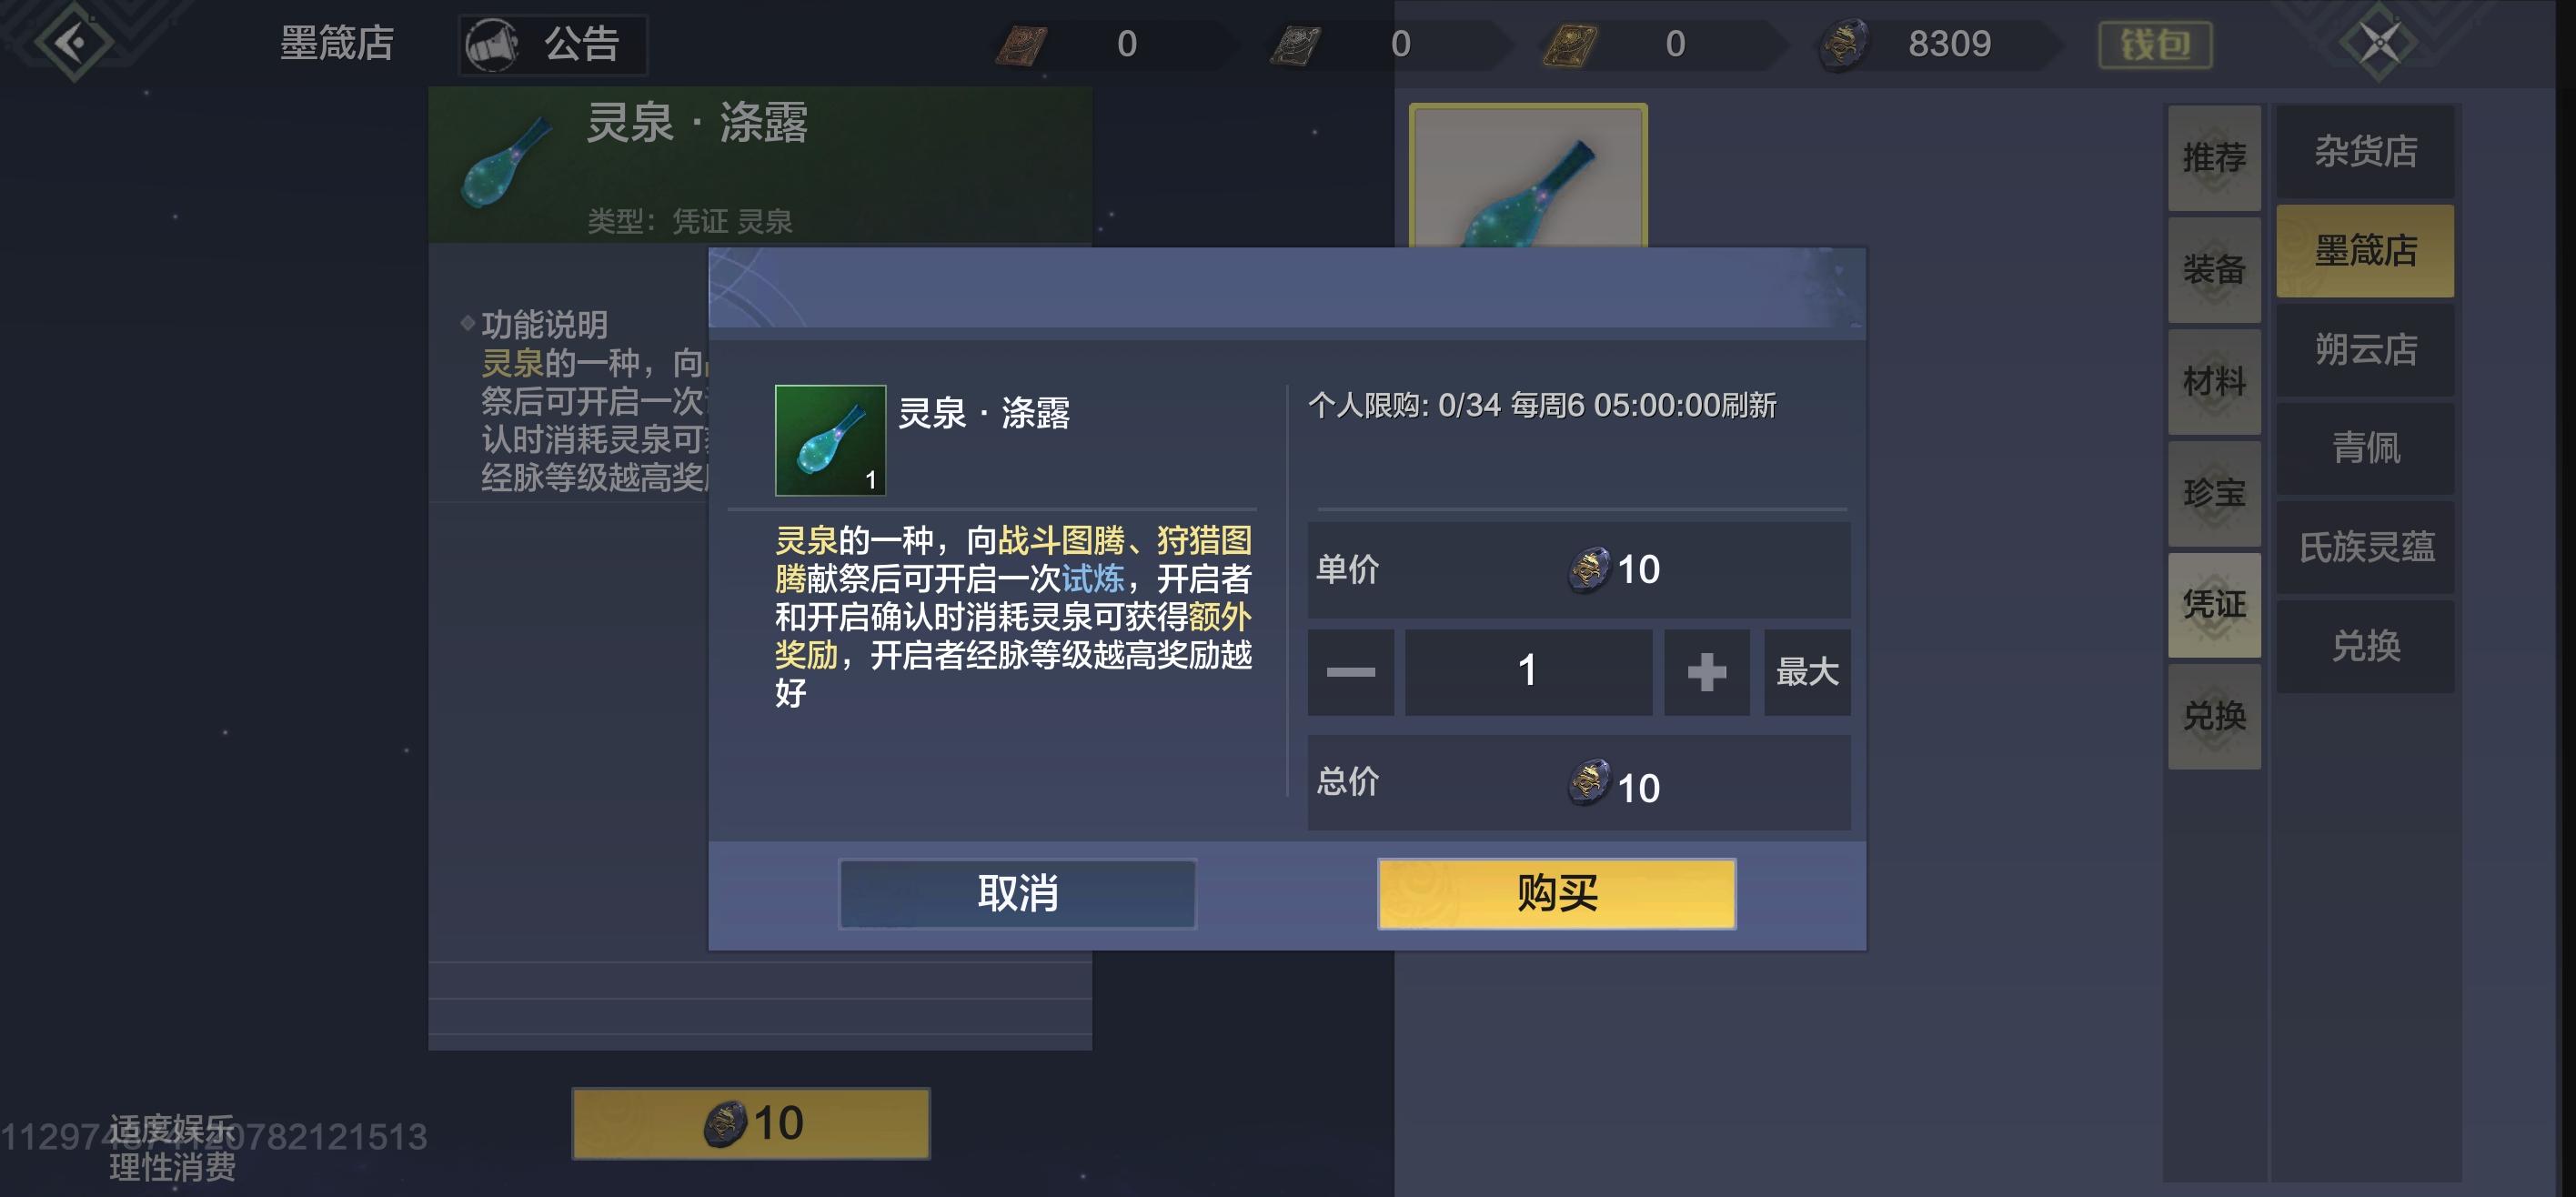Switch to the 朔云店 shop tab
2576x1197 pixels.
pos(2365,350)
